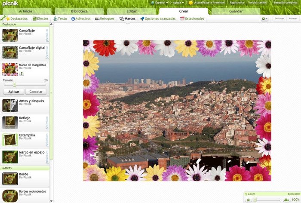Click the Iniciar sesión link

pyautogui.click(x=258, y=3)
